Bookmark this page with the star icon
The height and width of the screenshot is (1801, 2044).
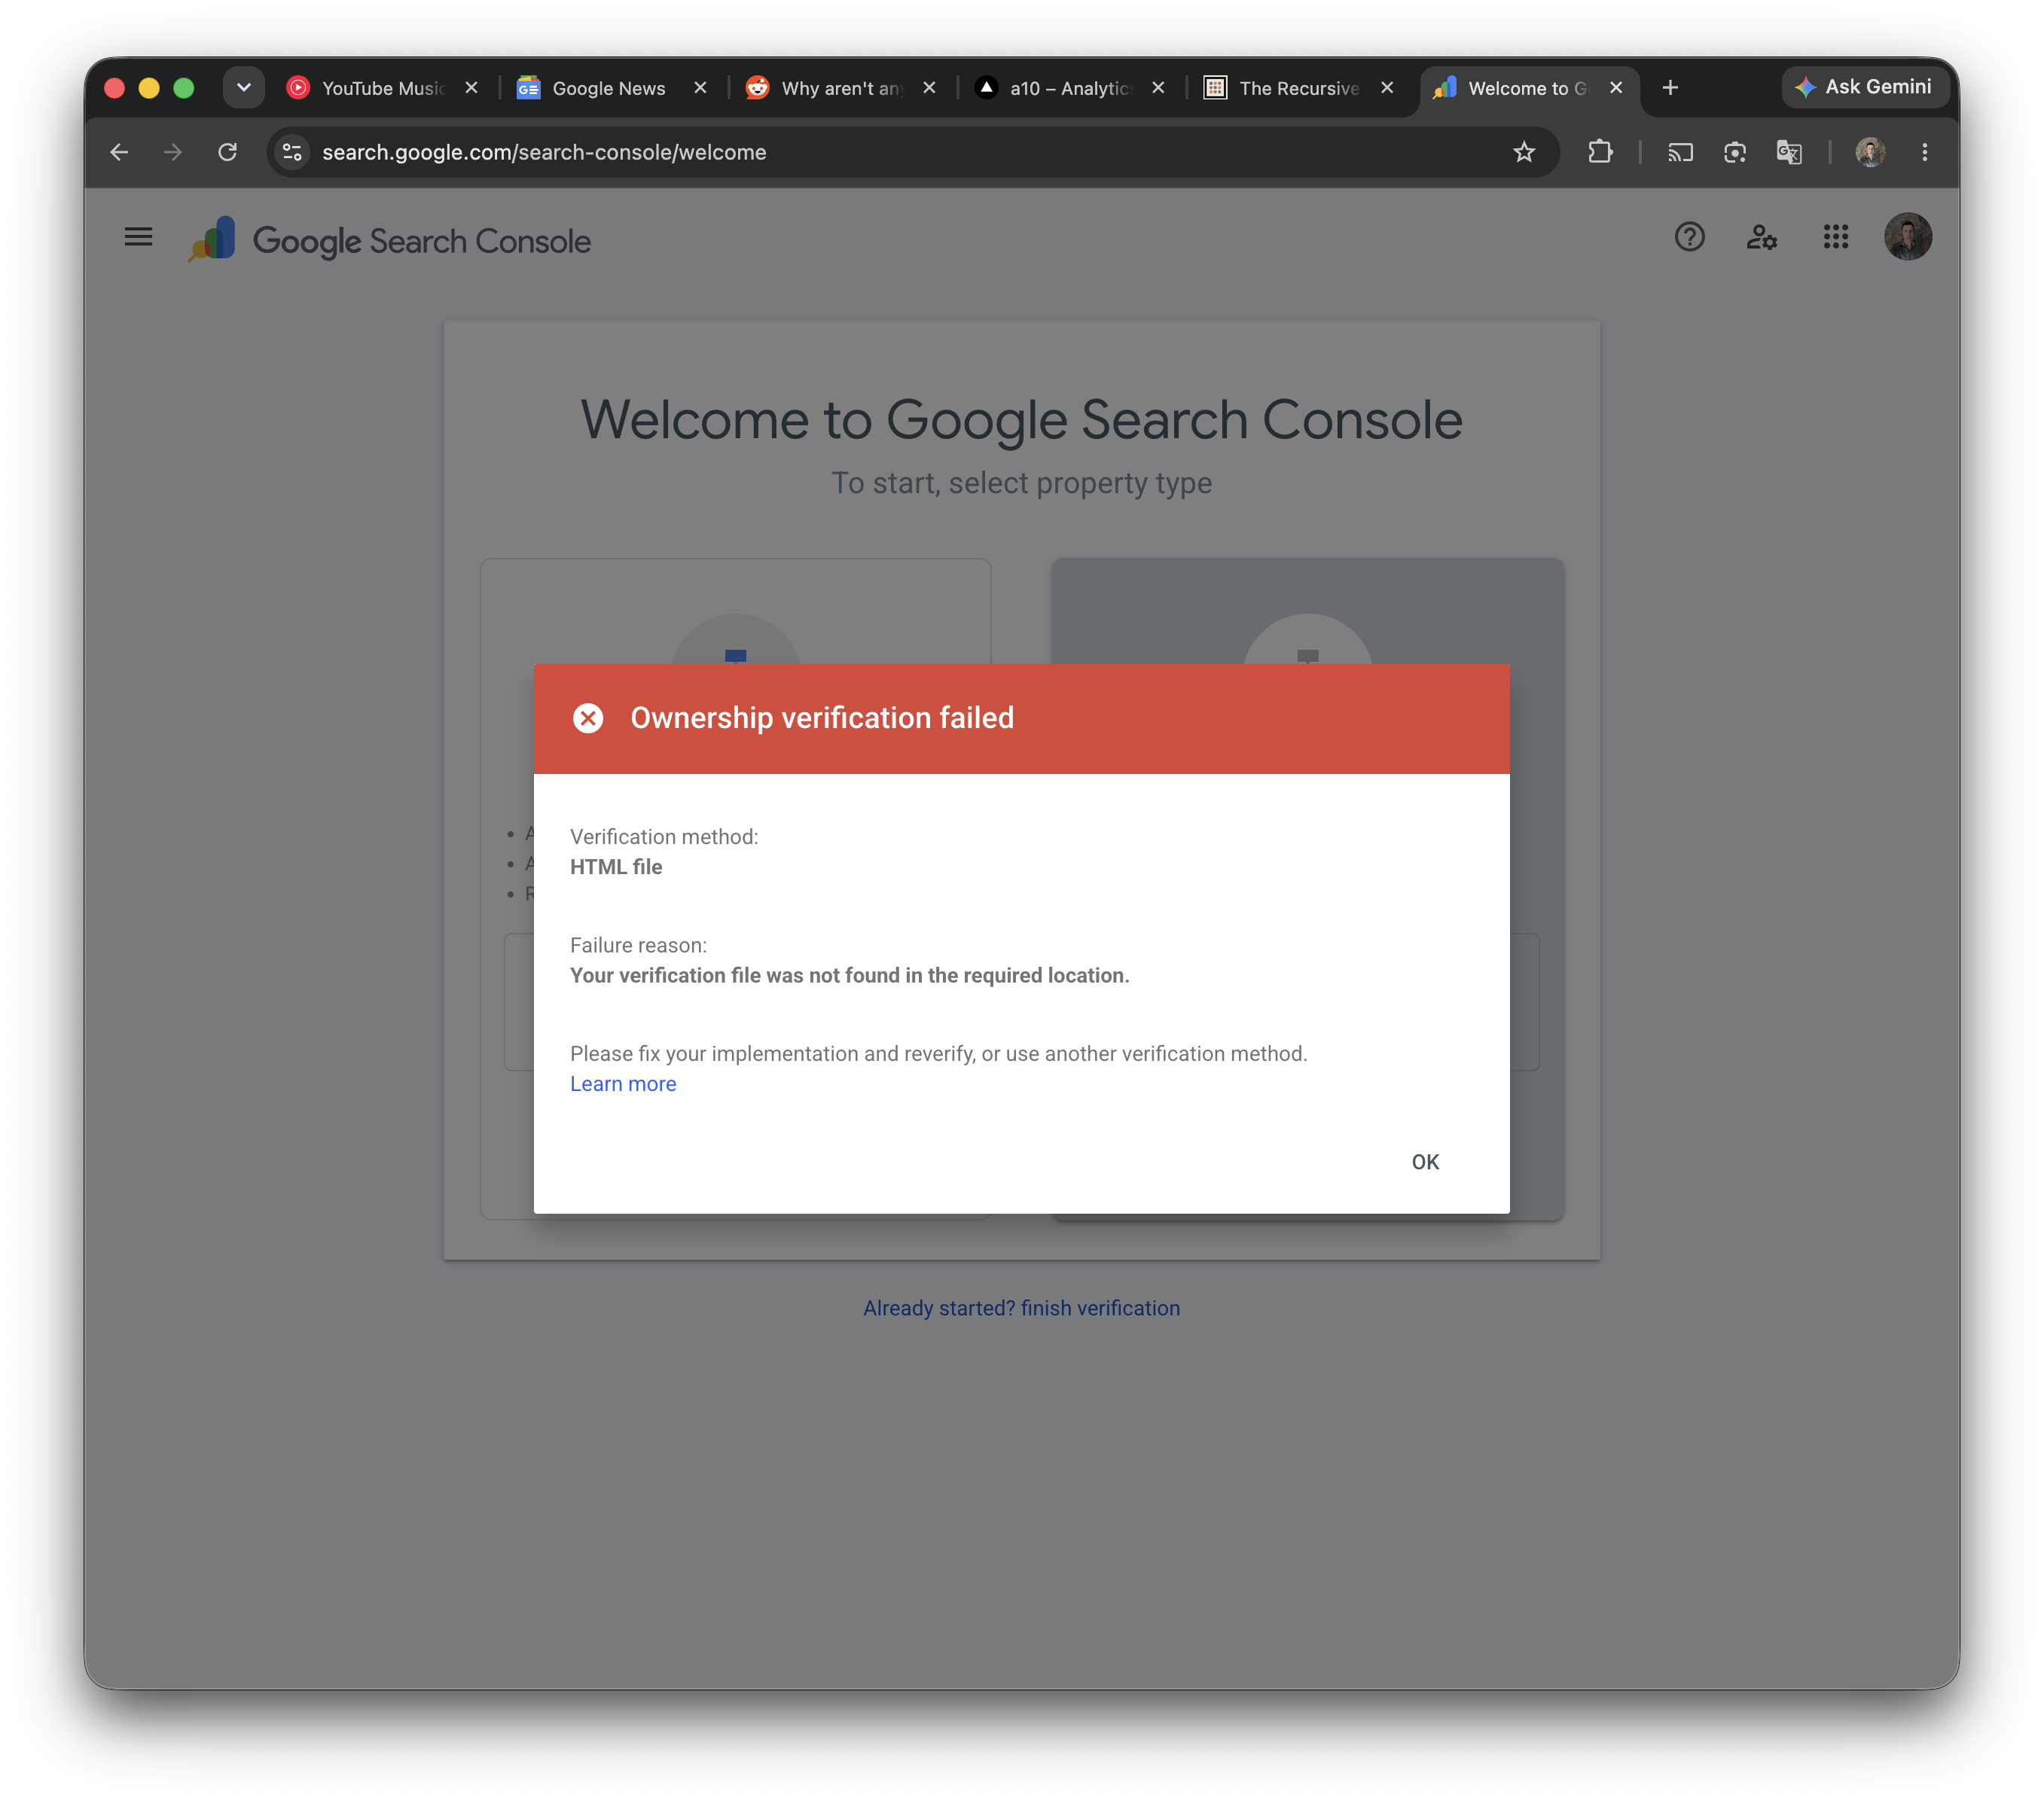1523,152
